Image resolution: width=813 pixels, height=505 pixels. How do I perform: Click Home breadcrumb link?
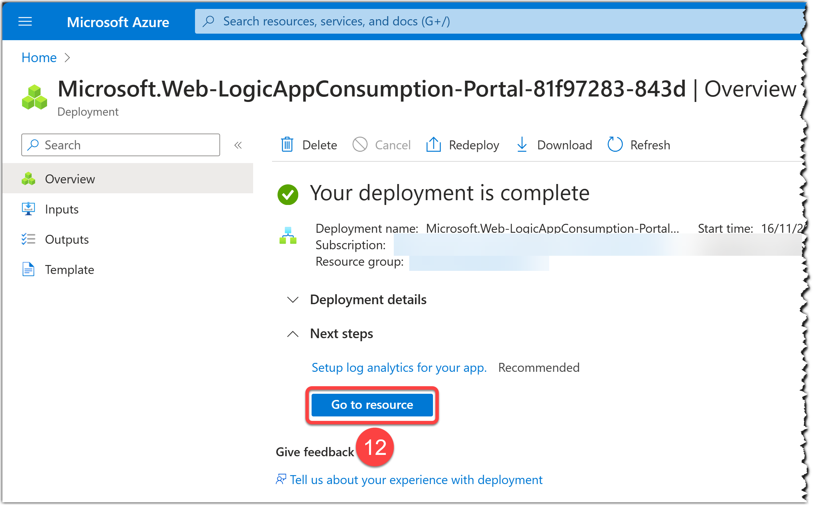click(39, 58)
